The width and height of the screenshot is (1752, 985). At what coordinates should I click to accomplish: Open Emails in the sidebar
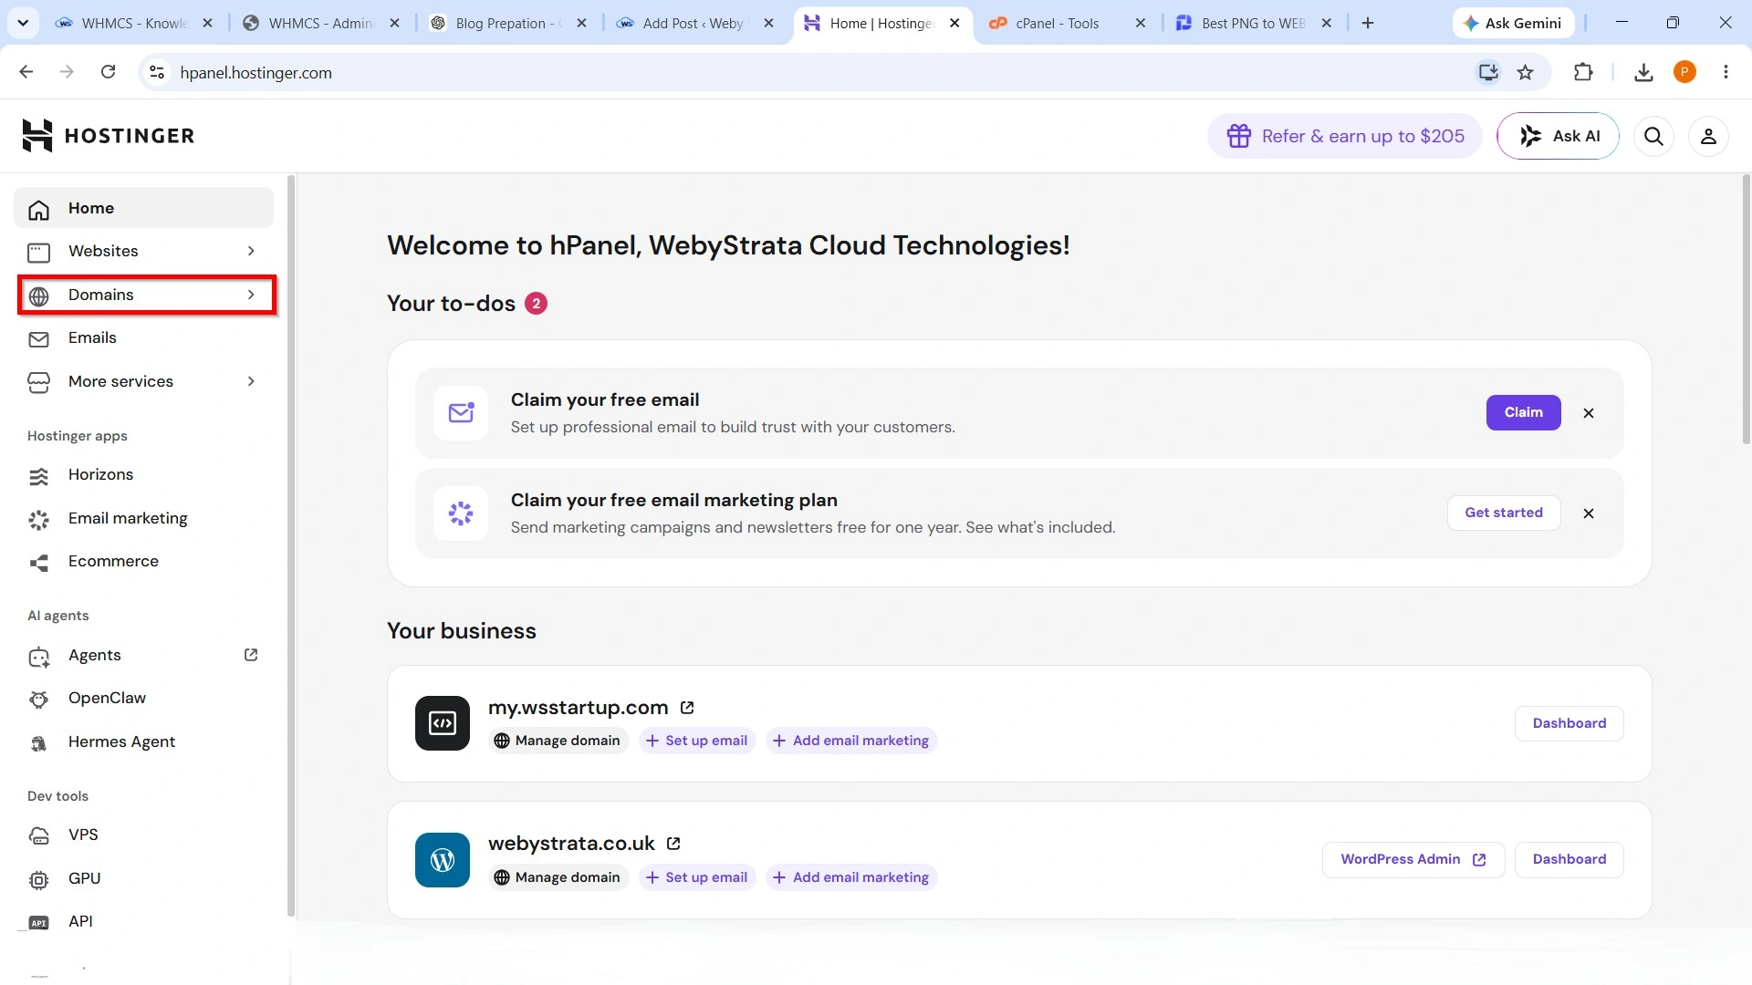click(144, 338)
